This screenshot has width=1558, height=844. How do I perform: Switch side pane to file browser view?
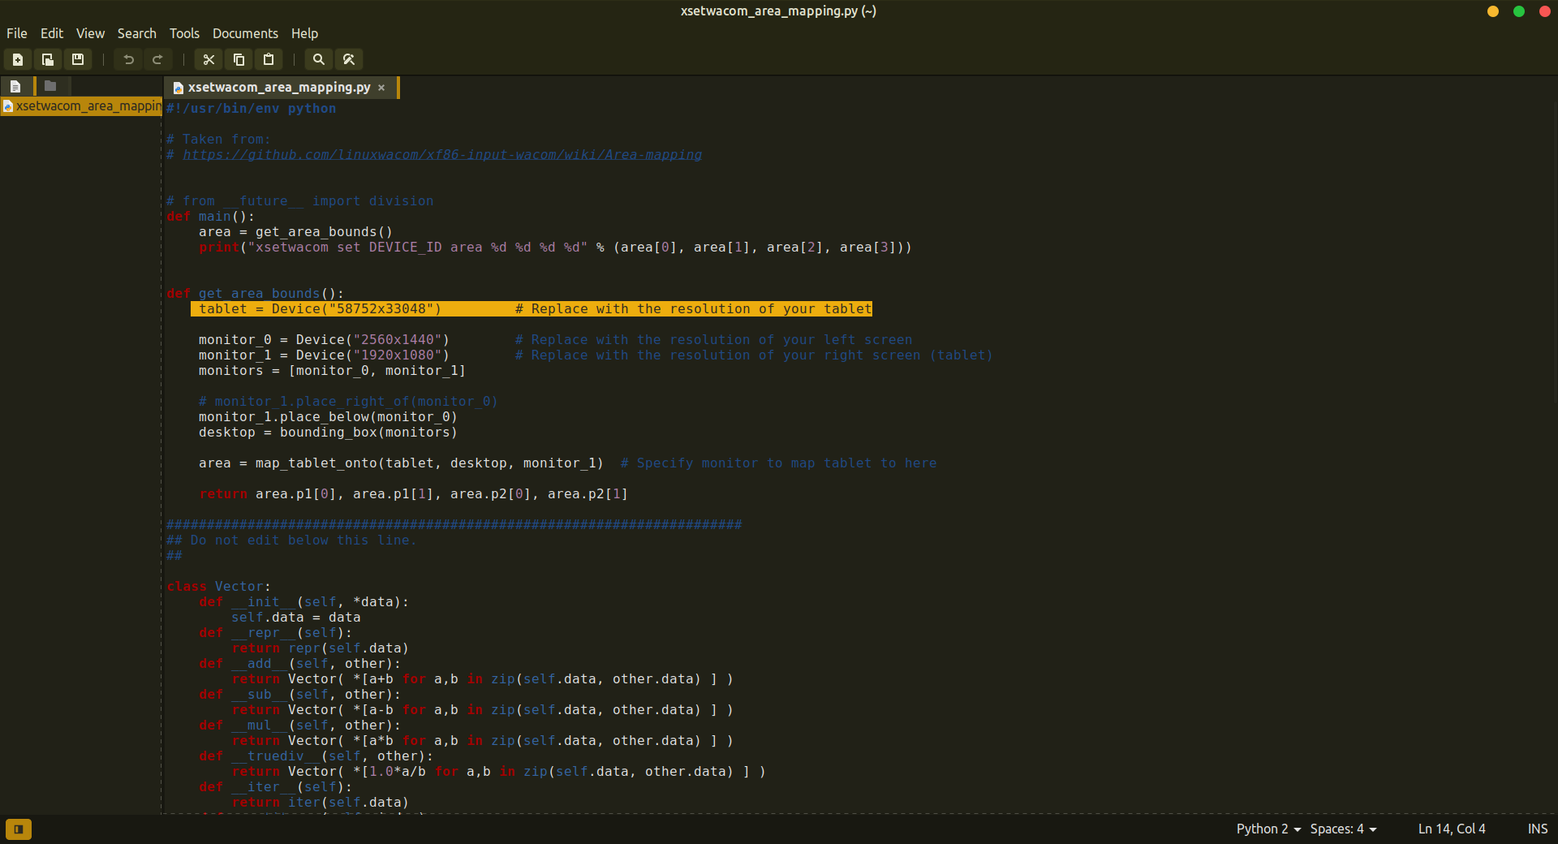pos(50,86)
